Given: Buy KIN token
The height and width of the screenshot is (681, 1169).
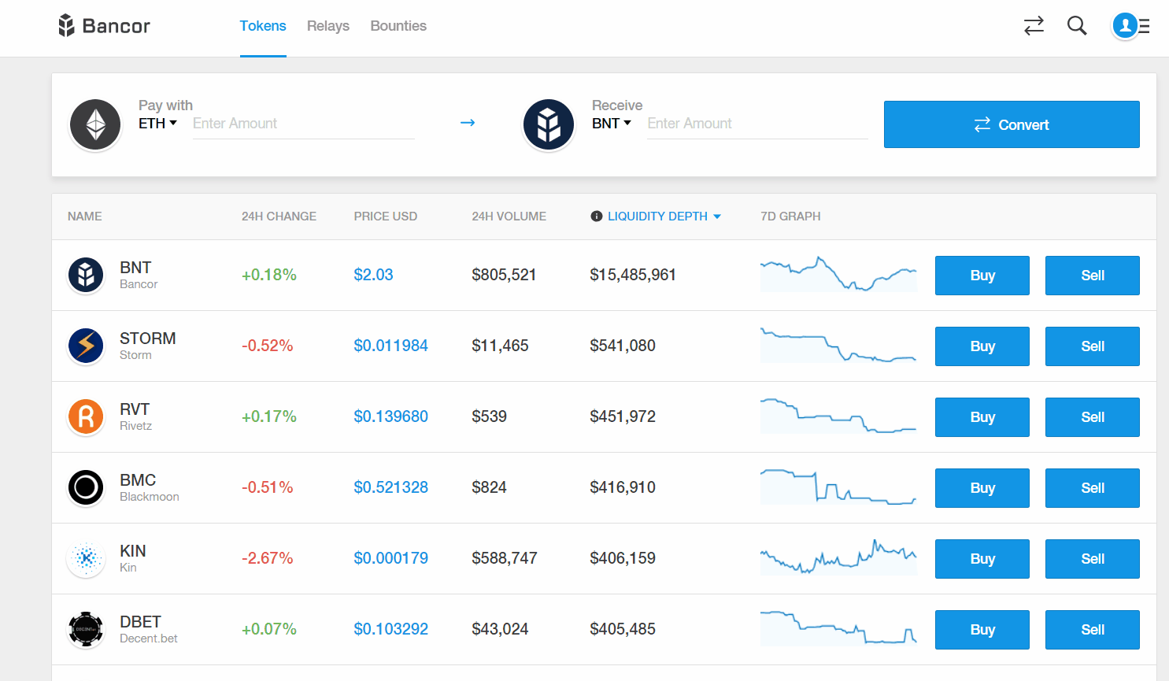Looking at the screenshot, I should click(x=982, y=559).
